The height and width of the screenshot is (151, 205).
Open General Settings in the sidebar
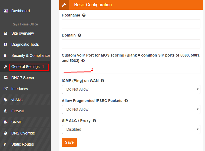pyautogui.click(x=25, y=67)
